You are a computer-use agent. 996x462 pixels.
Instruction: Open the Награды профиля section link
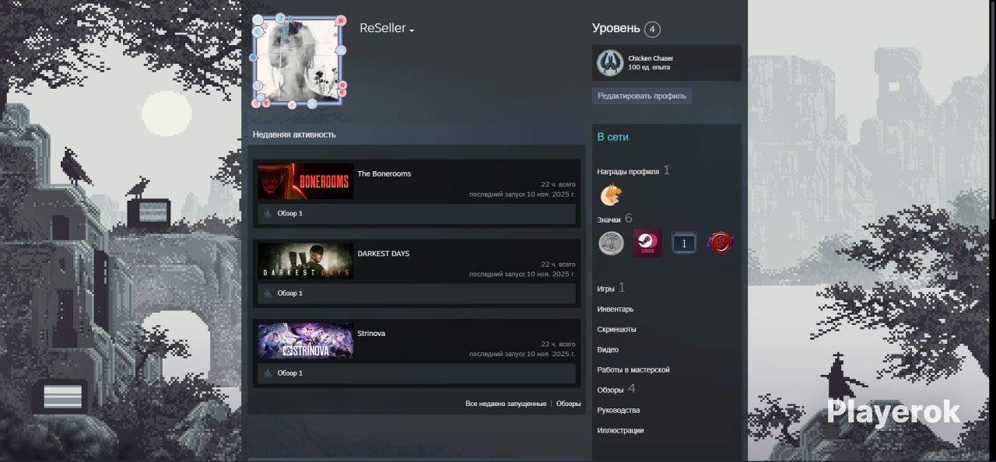[x=628, y=171]
